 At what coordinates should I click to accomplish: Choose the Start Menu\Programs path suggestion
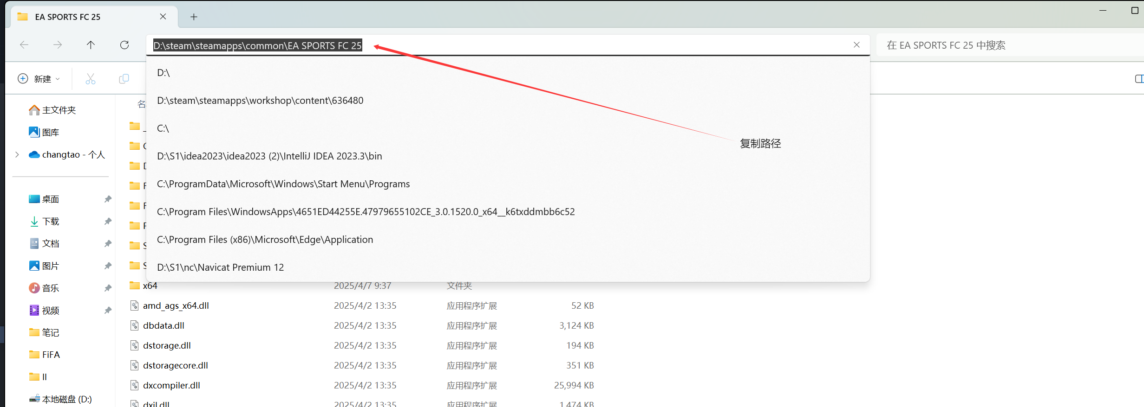508,184
